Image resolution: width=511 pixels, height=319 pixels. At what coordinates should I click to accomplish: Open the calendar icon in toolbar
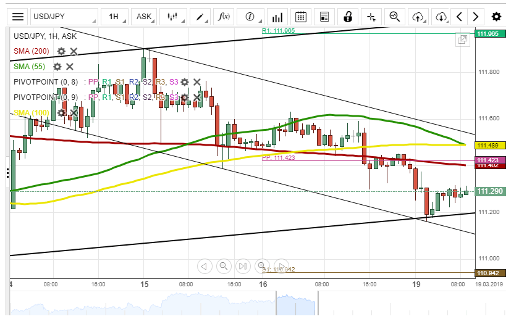(x=300, y=17)
